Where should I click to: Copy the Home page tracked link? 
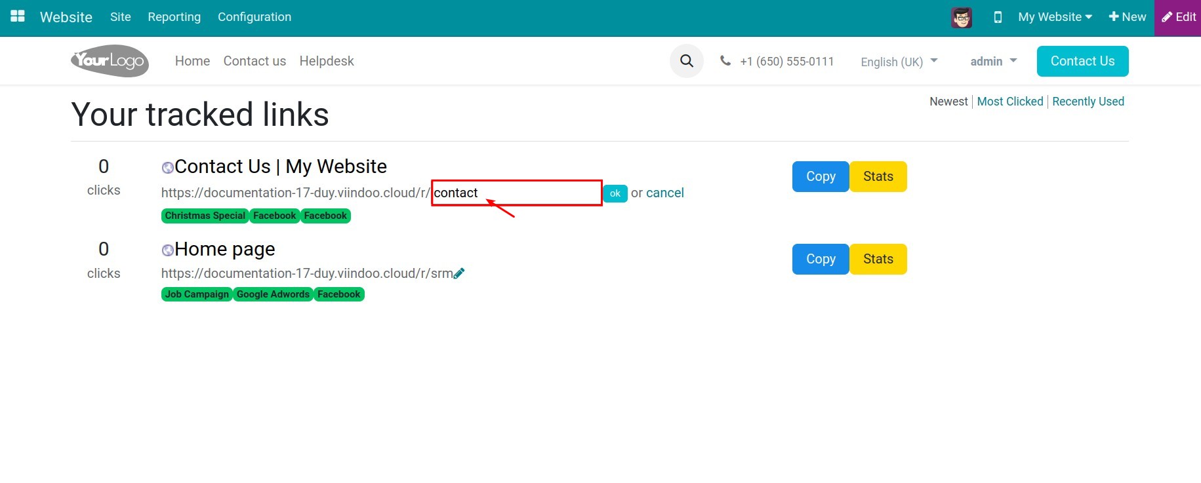click(x=821, y=259)
